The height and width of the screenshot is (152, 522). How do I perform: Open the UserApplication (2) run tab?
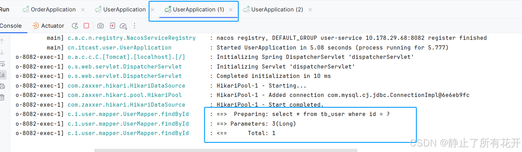click(x=277, y=10)
